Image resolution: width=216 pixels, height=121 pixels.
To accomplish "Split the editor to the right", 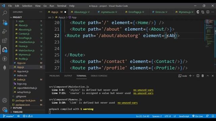I will pyautogui.click(x=208, y=12).
